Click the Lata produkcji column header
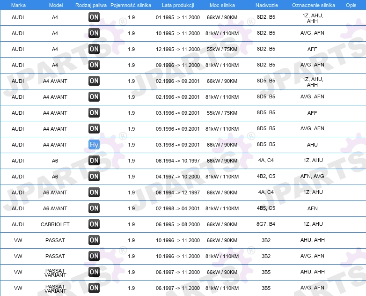 tap(178, 5)
